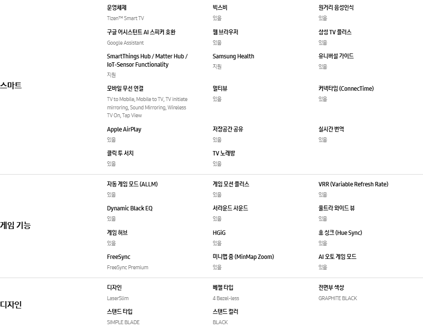Image resolution: width=423 pixels, height=332 pixels.
Task: Click the 디자인 section heading
Action: [x=11, y=305]
